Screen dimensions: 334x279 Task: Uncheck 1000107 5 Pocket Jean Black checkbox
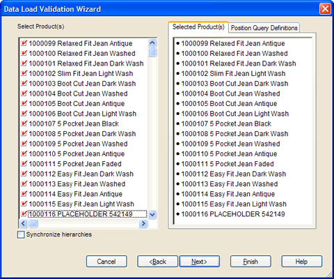click(24, 123)
